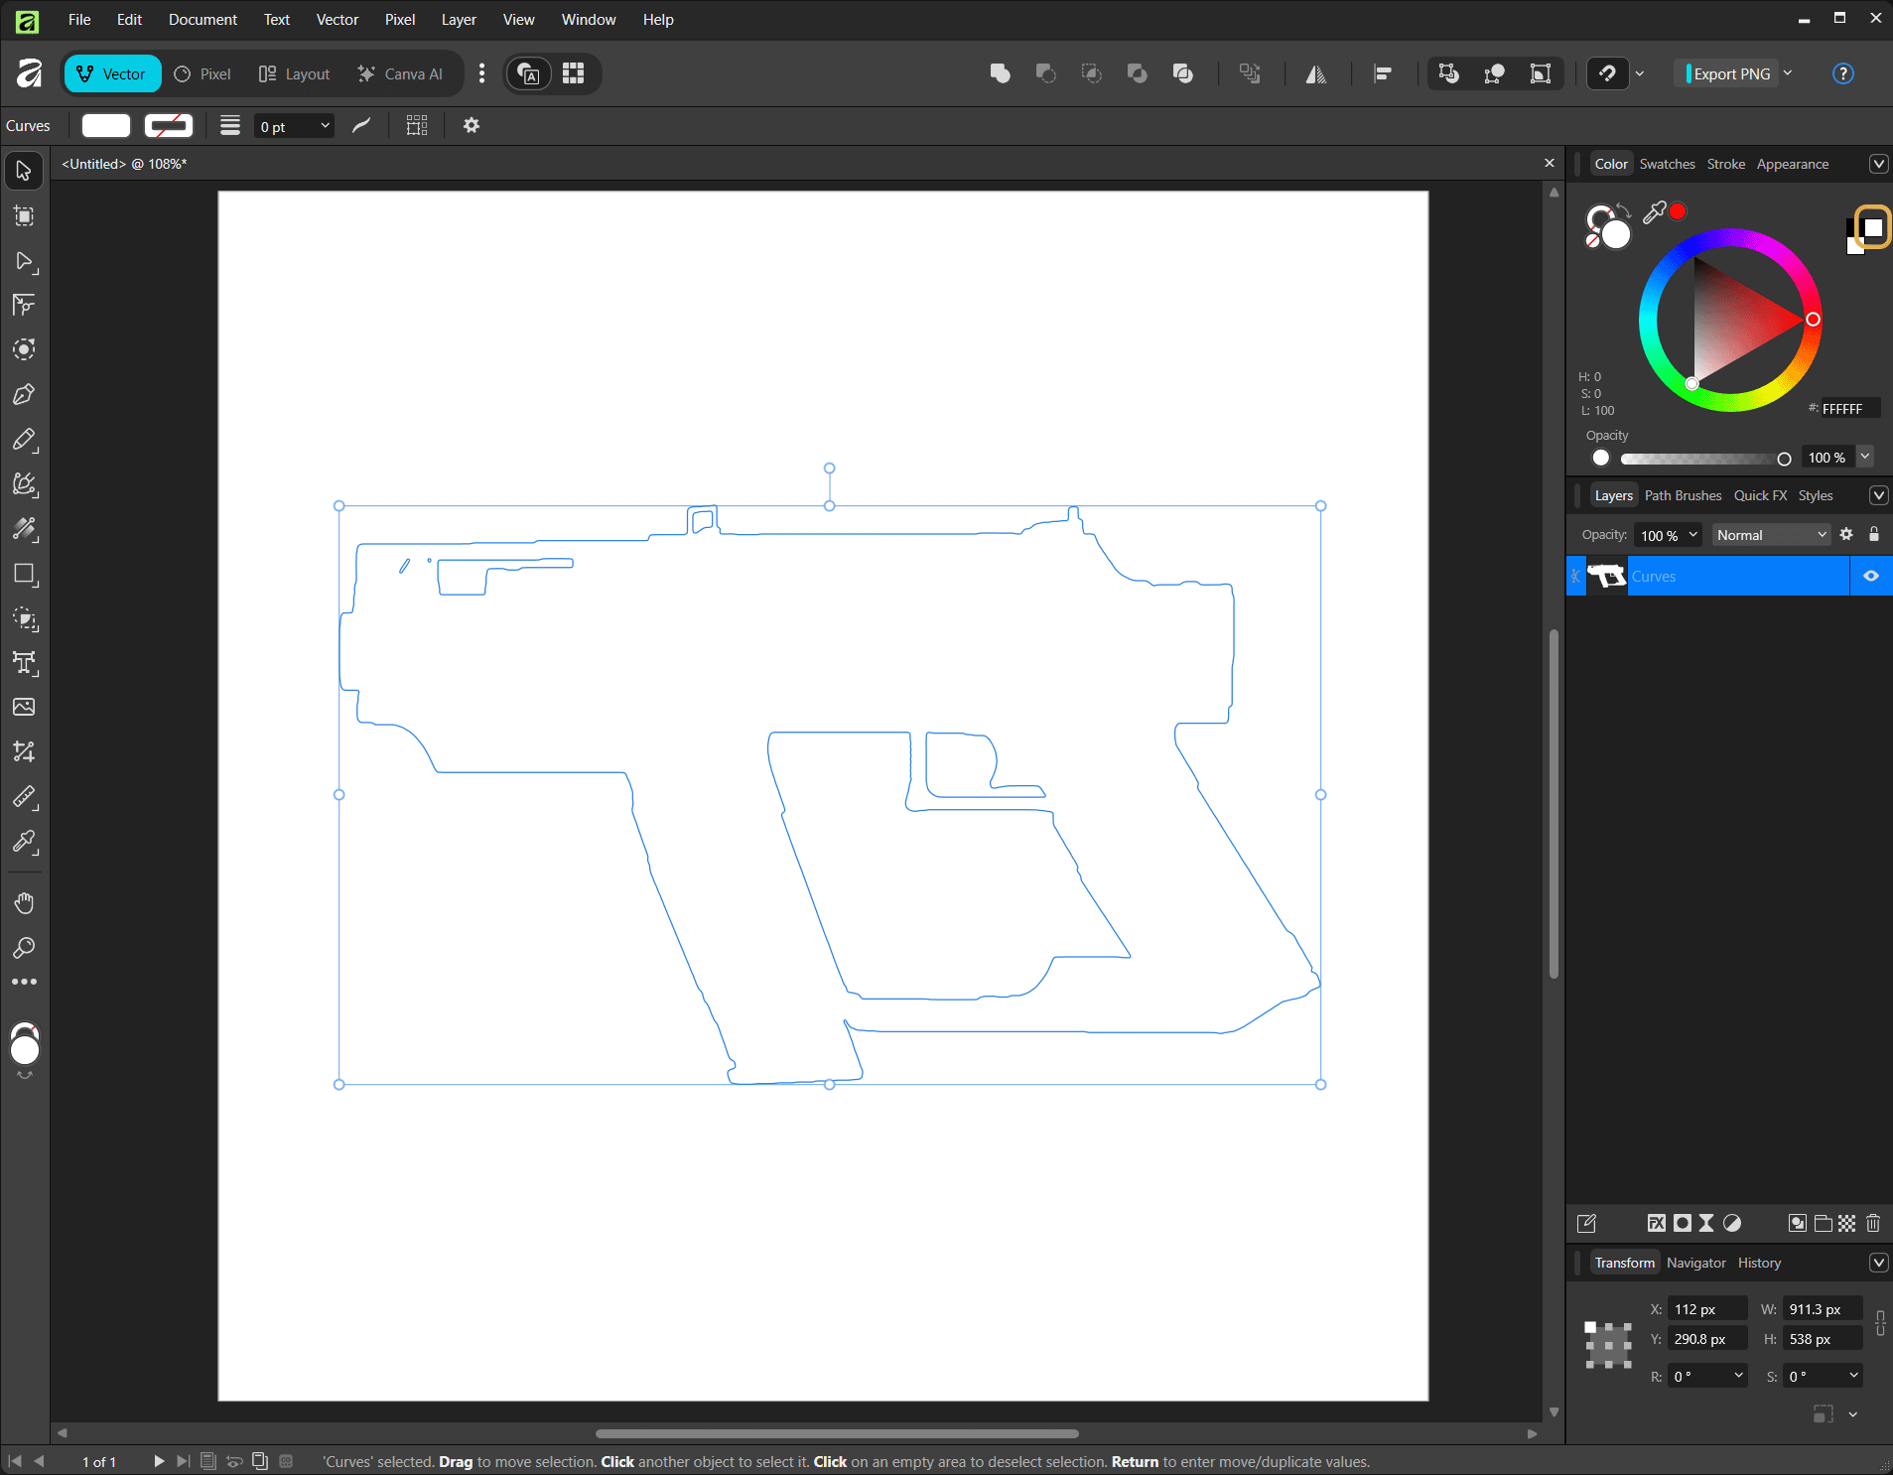Select the Color Picker eyedropper tool
This screenshot has width=1893, height=1475.
[24, 843]
